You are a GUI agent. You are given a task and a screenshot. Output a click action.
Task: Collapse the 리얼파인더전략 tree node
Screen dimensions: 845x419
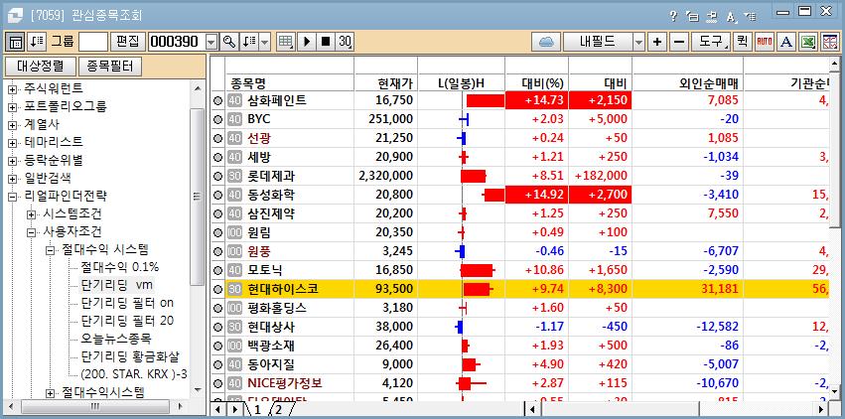coord(12,198)
